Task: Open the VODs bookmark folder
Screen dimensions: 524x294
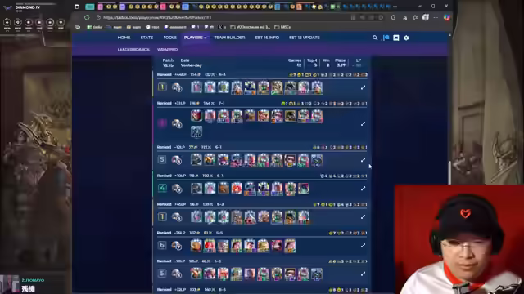Action: click(250, 27)
